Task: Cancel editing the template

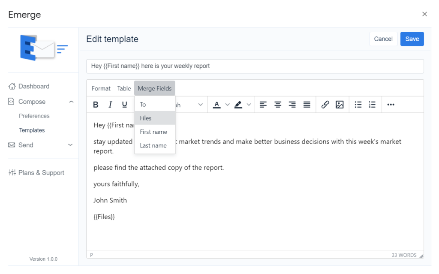Action: (x=383, y=39)
